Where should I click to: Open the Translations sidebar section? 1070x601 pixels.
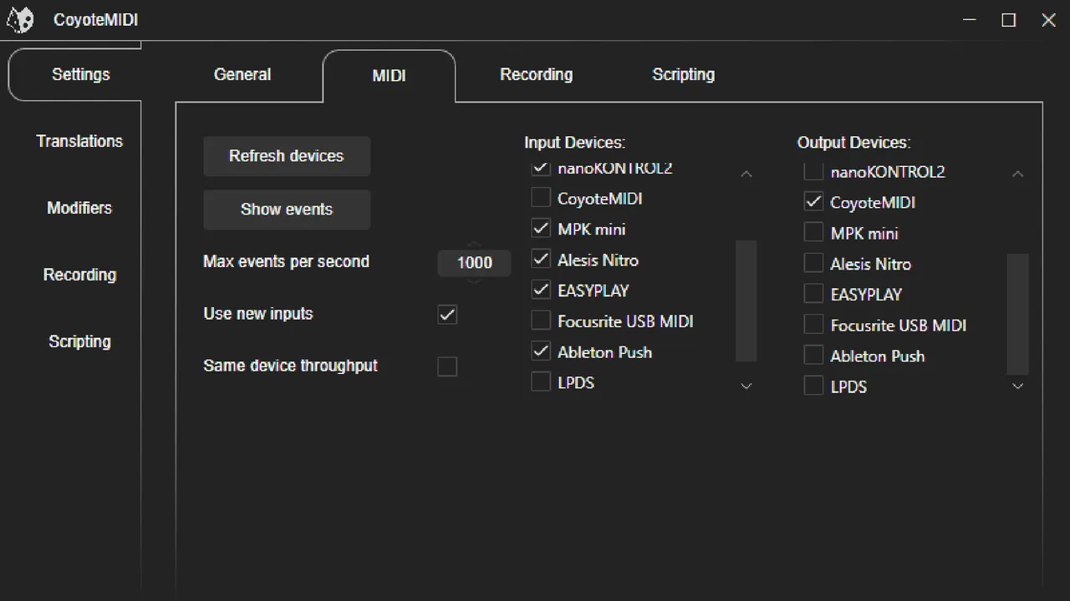click(x=79, y=141)
